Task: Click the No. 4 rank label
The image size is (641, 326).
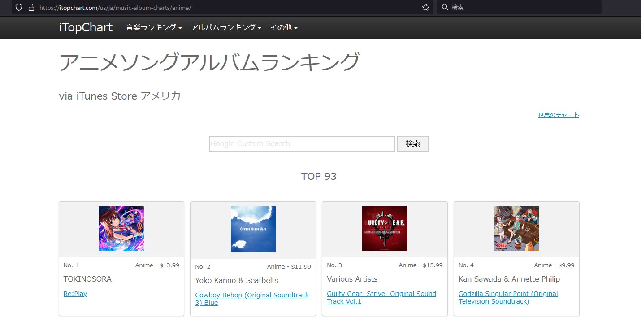Action: coord(466,265)
